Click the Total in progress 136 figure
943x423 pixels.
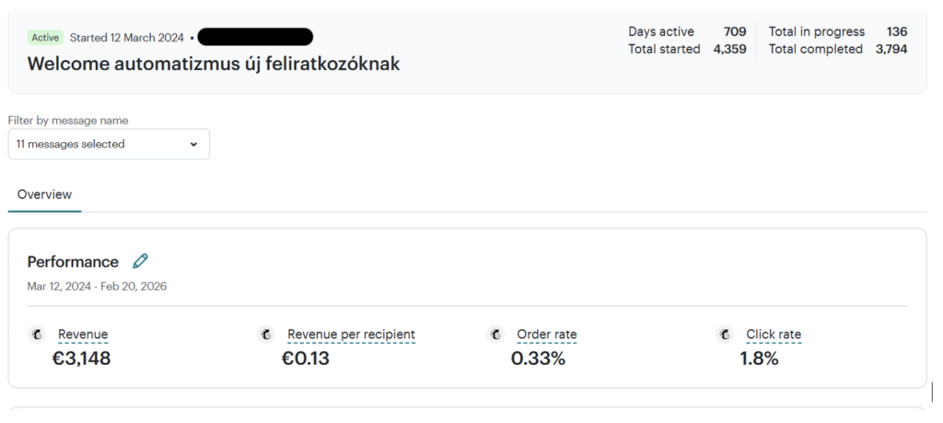coord(896,31)
